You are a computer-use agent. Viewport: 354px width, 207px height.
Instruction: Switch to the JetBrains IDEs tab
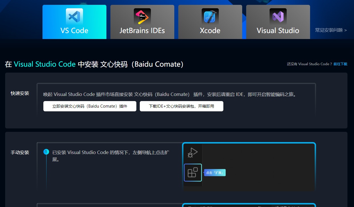(x=142, y=22)
